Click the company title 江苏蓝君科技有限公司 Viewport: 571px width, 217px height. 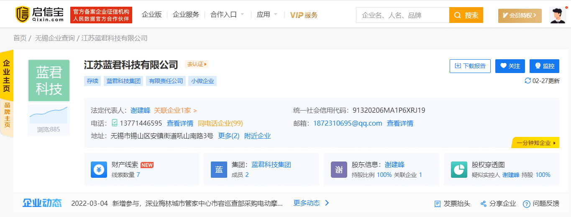(x=131, y=65)
